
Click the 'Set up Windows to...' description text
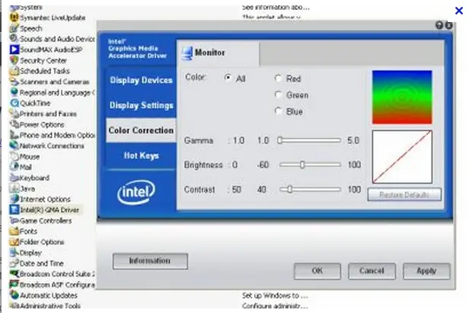pos(275,295)
